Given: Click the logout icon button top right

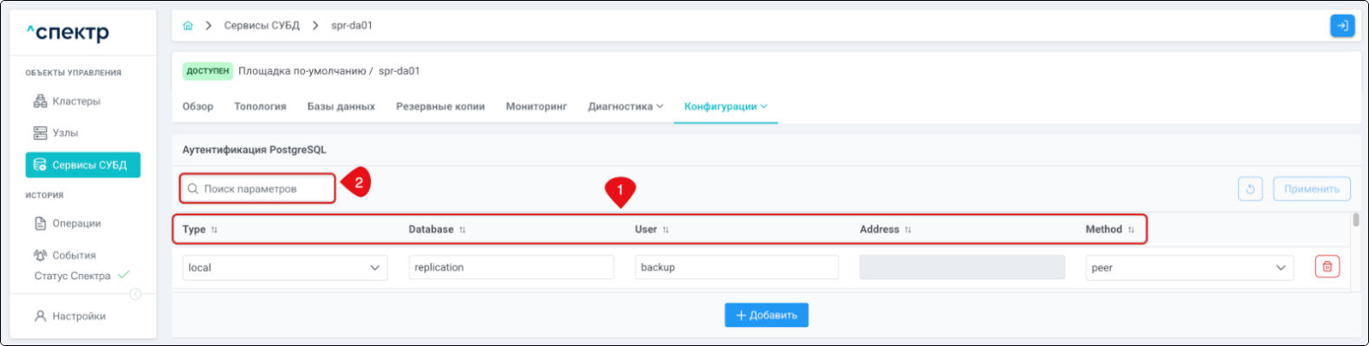Looking at the screenshot, I should (x=1341, y=26).
